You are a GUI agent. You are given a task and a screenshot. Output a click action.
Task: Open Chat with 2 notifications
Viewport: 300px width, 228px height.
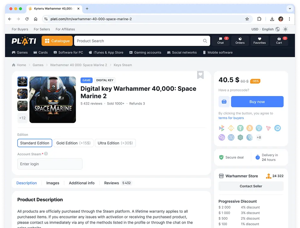tap(220, 41)
